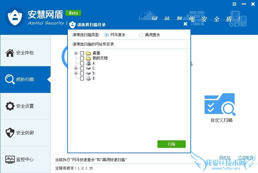Click the 请筛选扫描的网站和目录 heading

click(93, 44)
